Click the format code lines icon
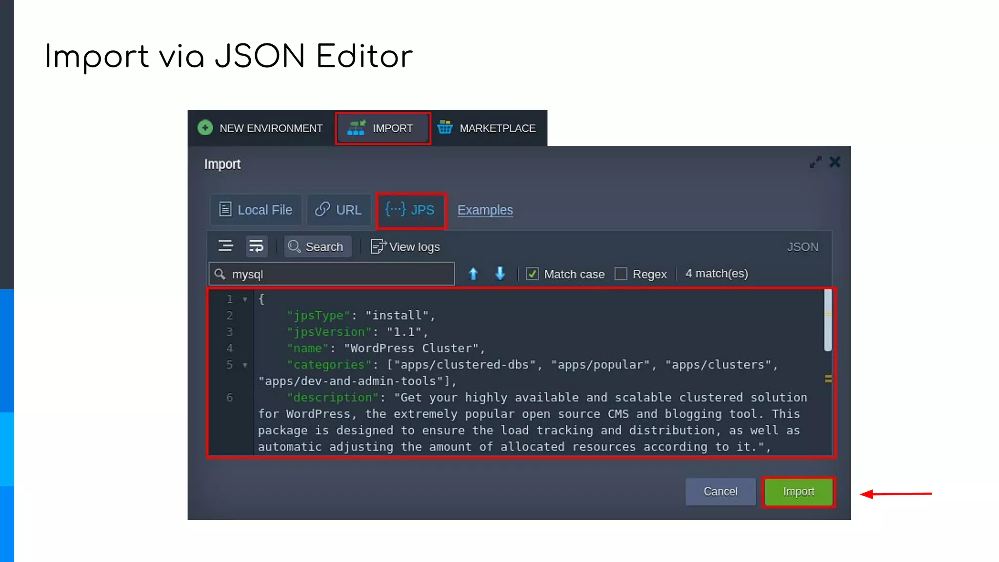 (x=225, y=246)
